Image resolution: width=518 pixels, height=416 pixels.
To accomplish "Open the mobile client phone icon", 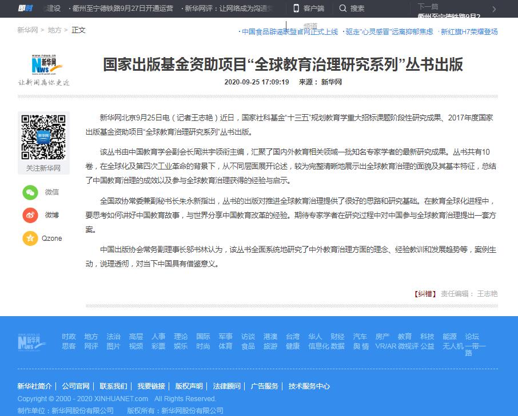I will [x=296, y=8].
